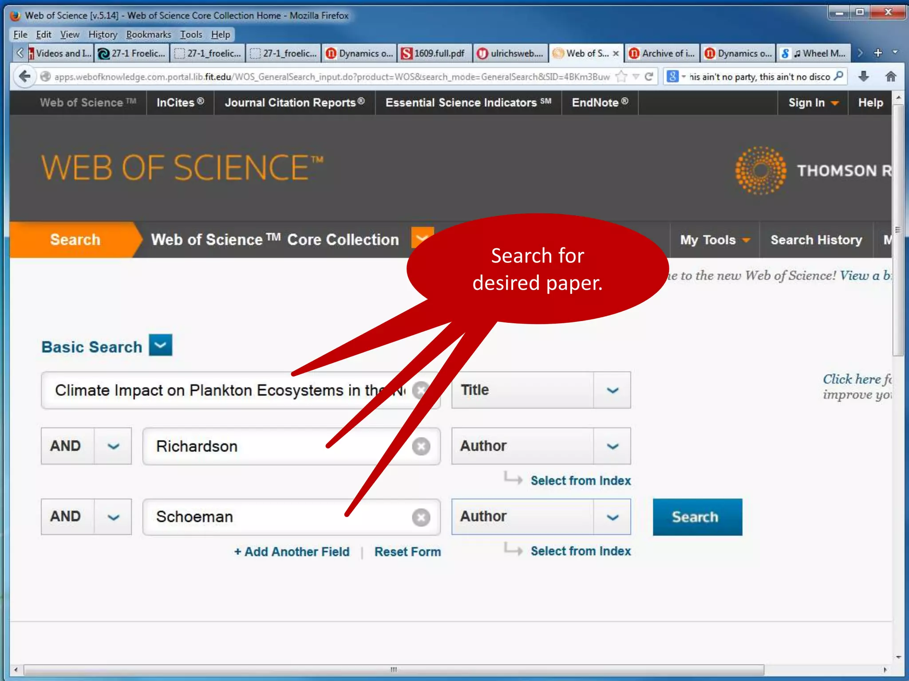Expand the My Tools menu

[x=715, y=240]
